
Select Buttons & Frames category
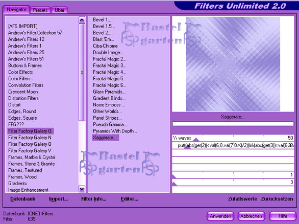coord(25,65)
